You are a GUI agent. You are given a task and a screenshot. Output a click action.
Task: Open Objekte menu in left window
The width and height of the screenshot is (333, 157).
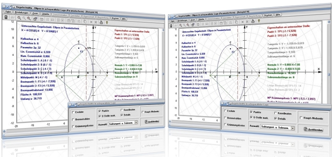click(x=46, y=14)
